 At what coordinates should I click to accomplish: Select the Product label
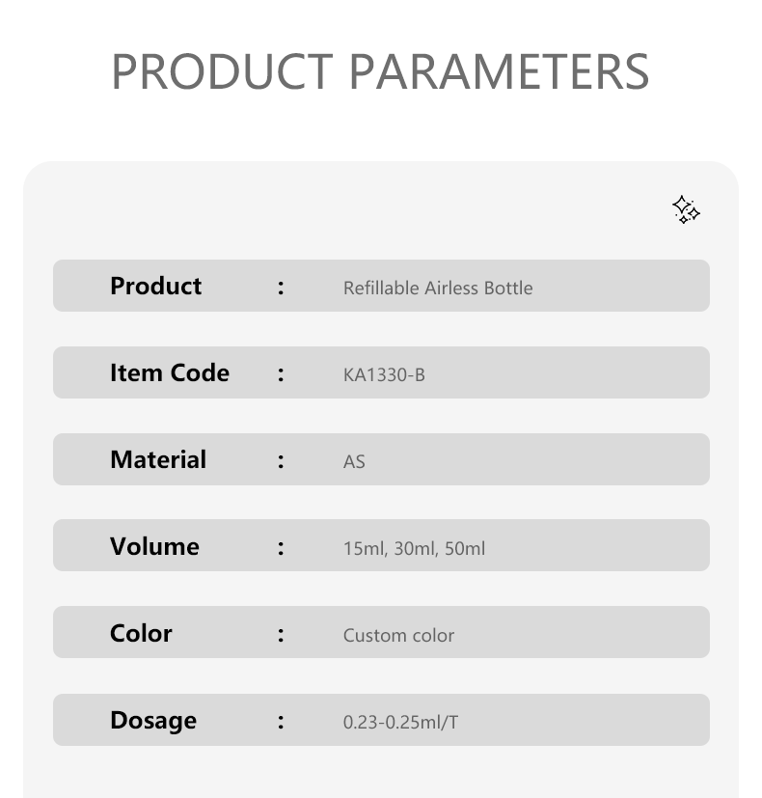[155, 286]
